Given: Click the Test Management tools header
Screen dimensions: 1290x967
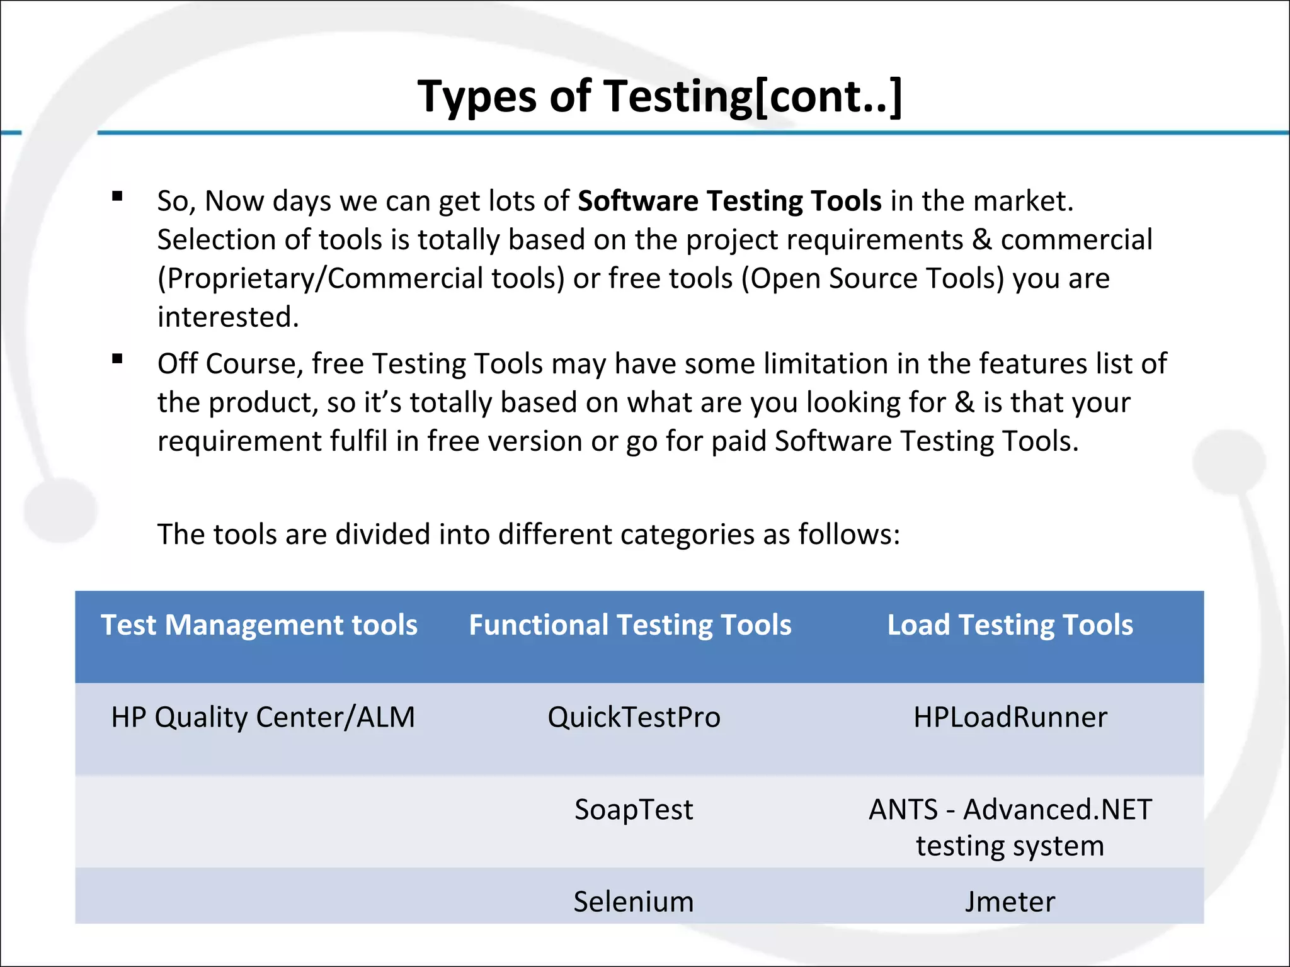Looking at the screenshot, I should tap(260, 625).
